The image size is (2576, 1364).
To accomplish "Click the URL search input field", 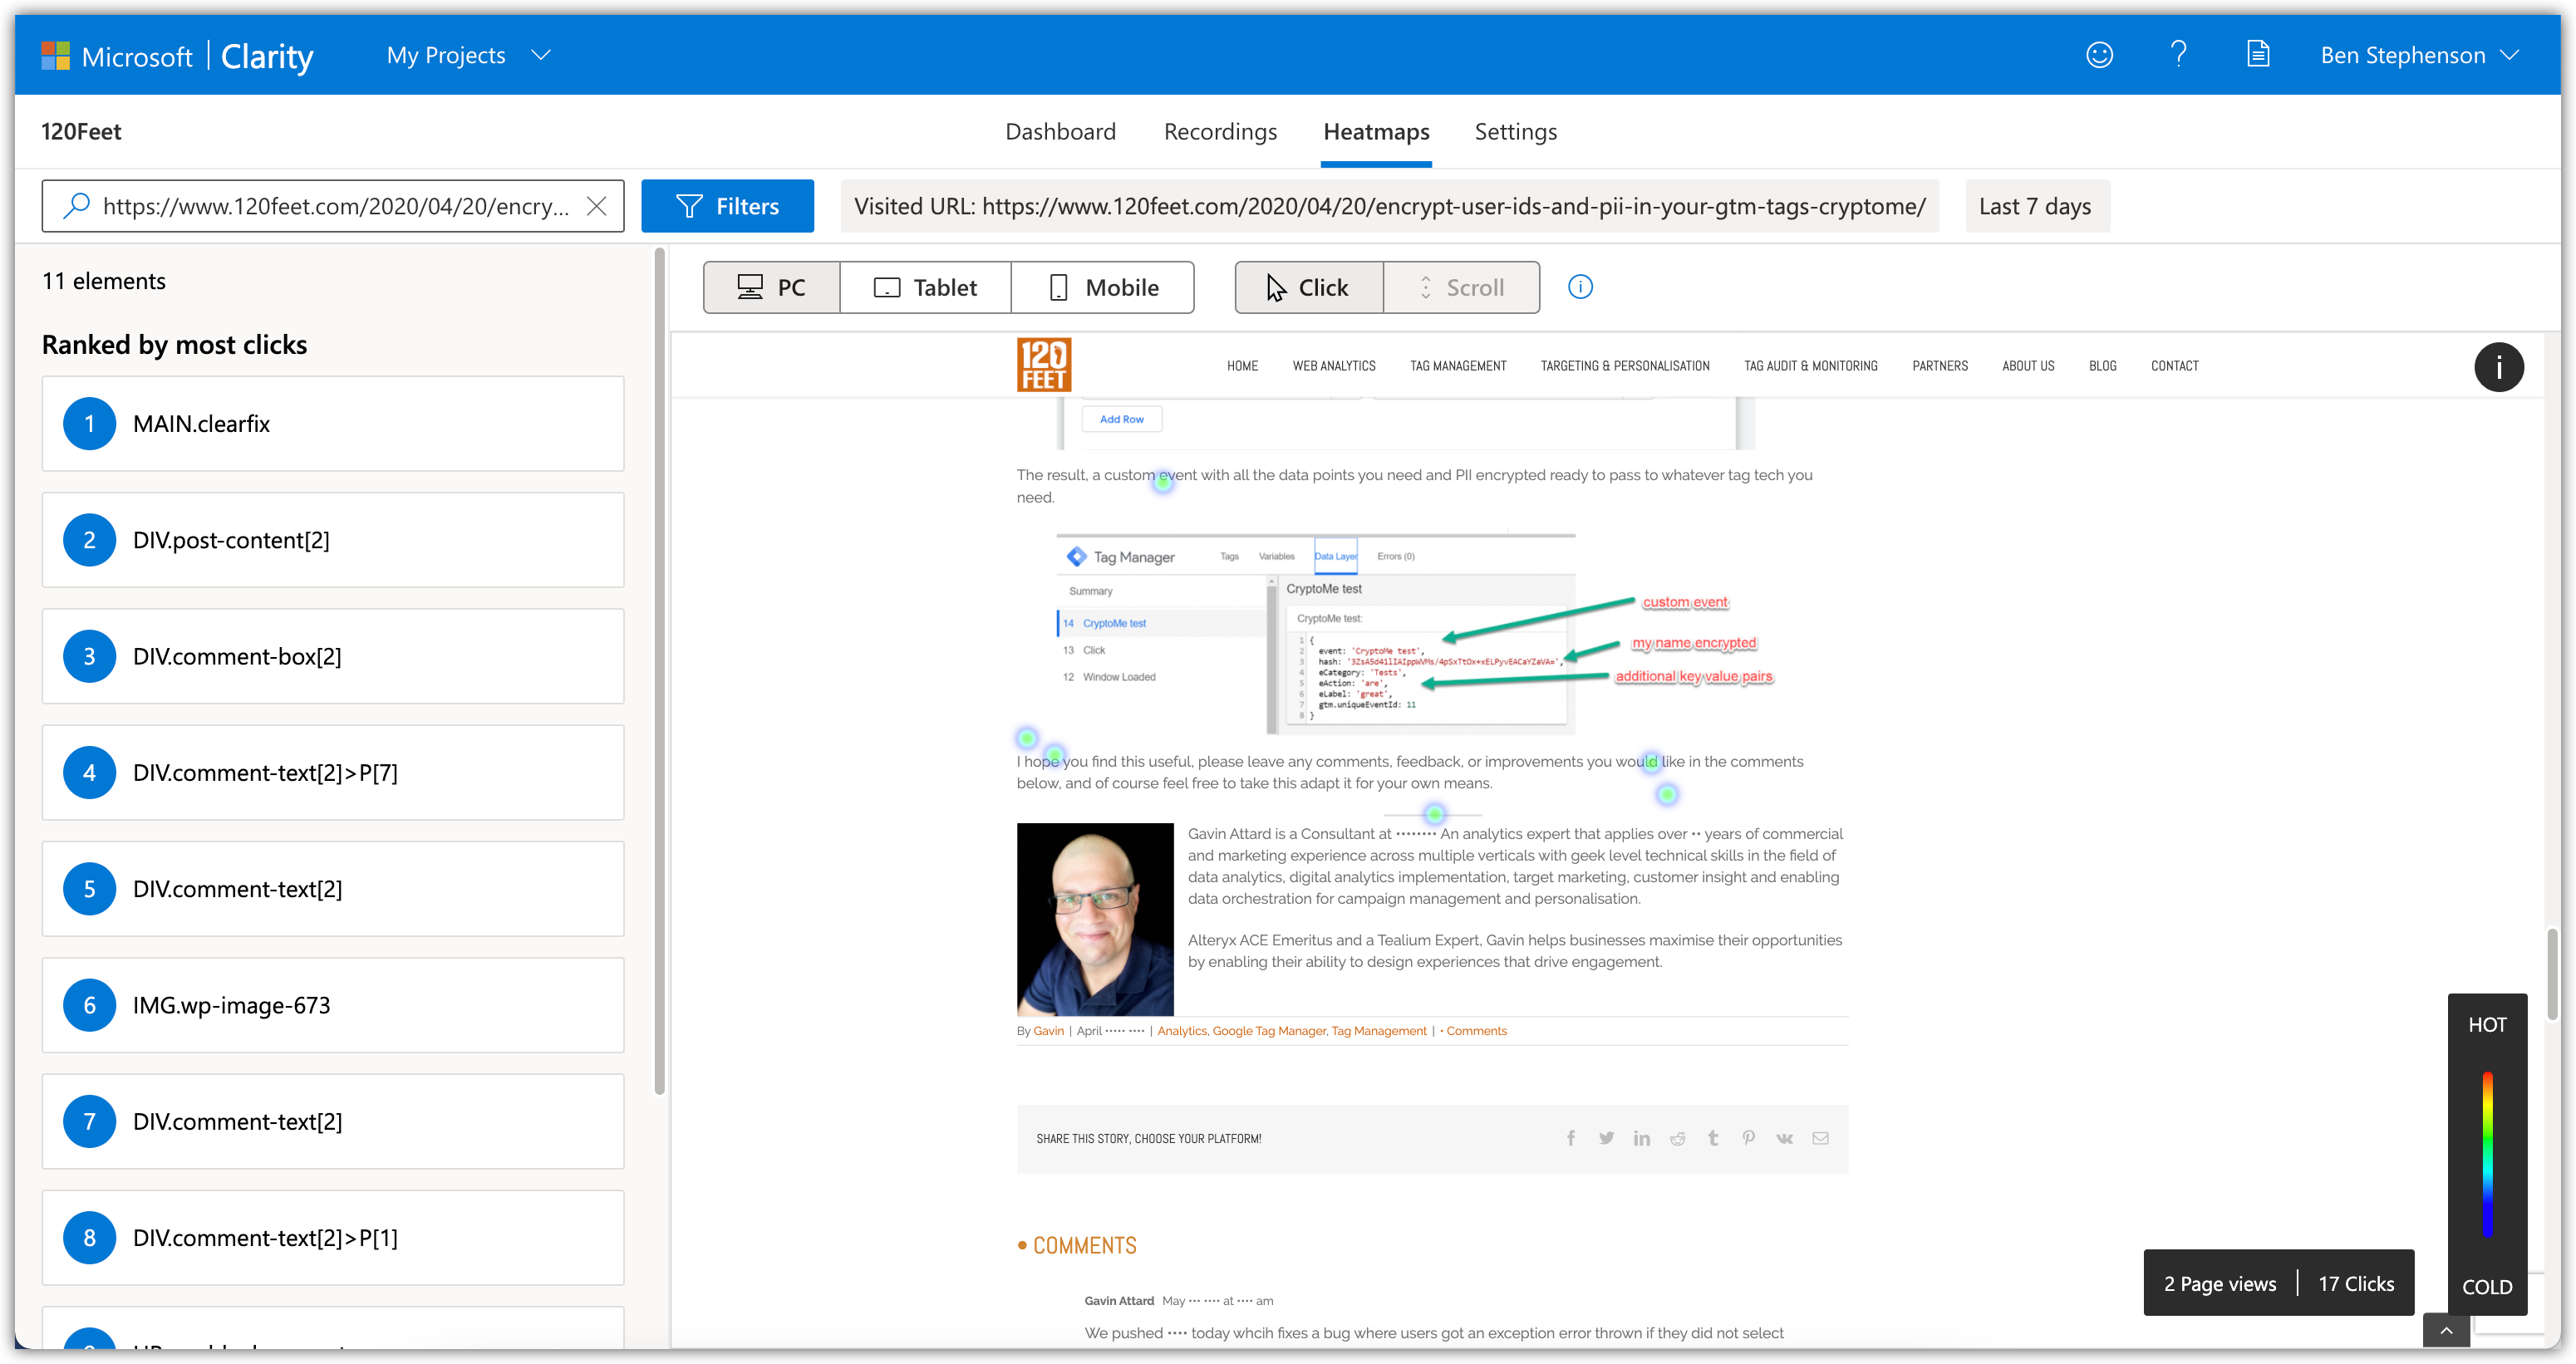I will pyautogui.click(x=333, y=206).
